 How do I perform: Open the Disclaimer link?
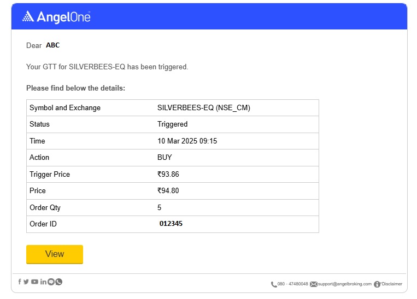click(392, 284)
